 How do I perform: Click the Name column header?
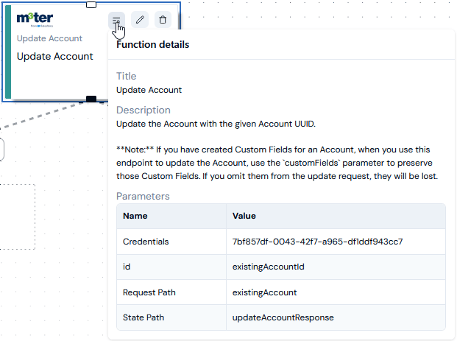[135, 216]
